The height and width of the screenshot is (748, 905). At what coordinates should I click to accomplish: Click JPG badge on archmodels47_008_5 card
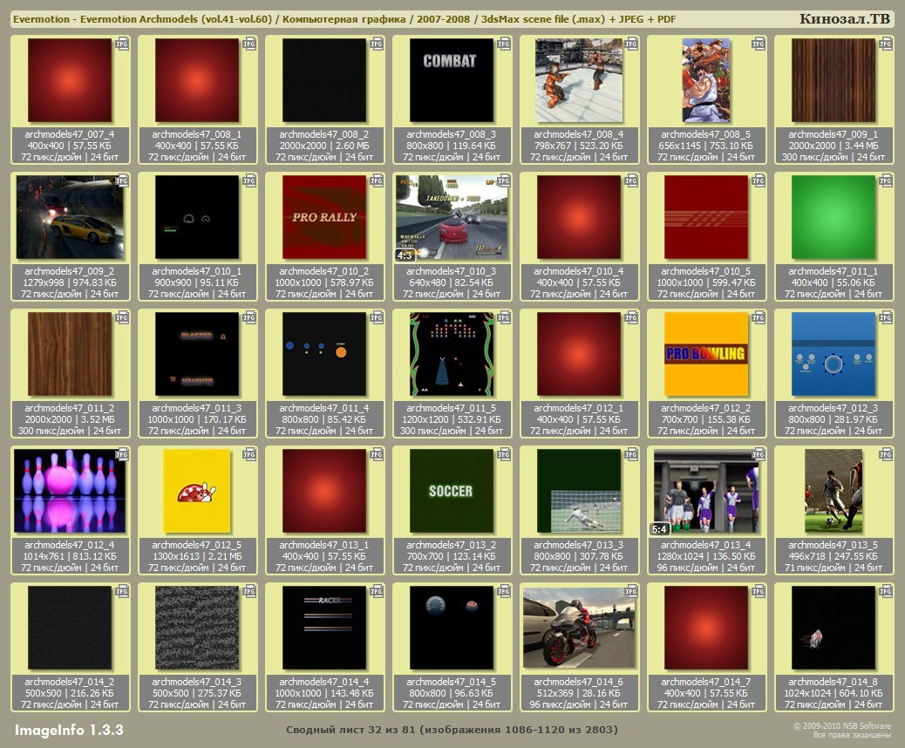pos(759,44)
